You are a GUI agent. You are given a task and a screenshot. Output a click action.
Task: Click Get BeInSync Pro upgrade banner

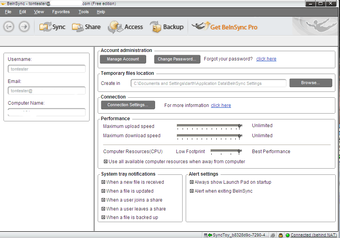pos(224,27)
